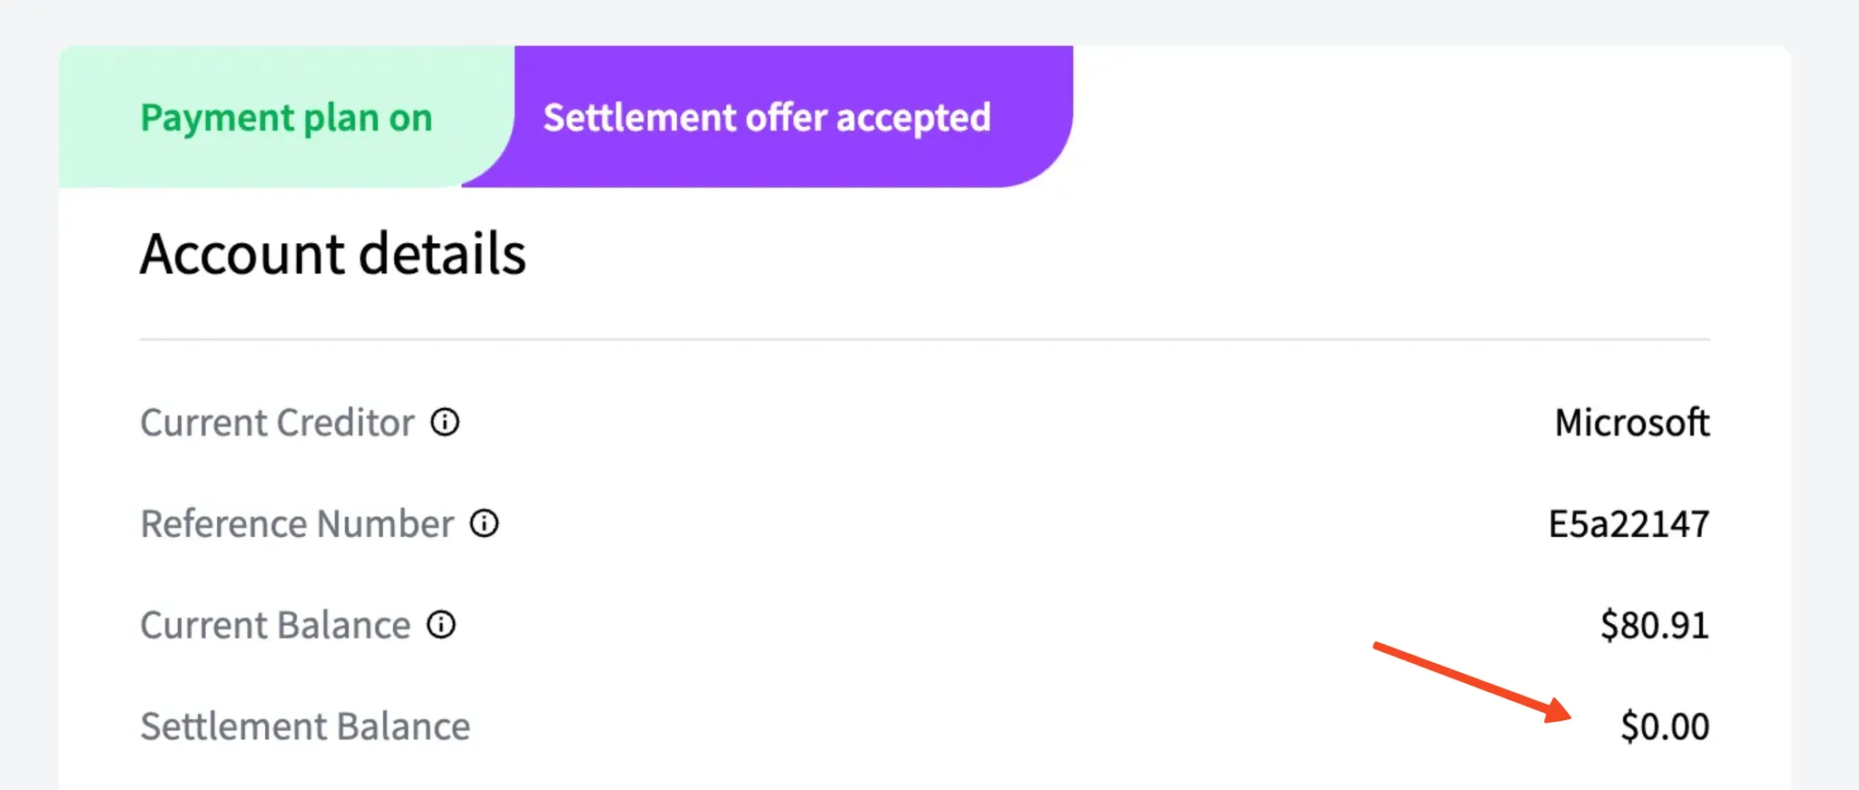Open info tooltip beside Current Creditor

445,422
